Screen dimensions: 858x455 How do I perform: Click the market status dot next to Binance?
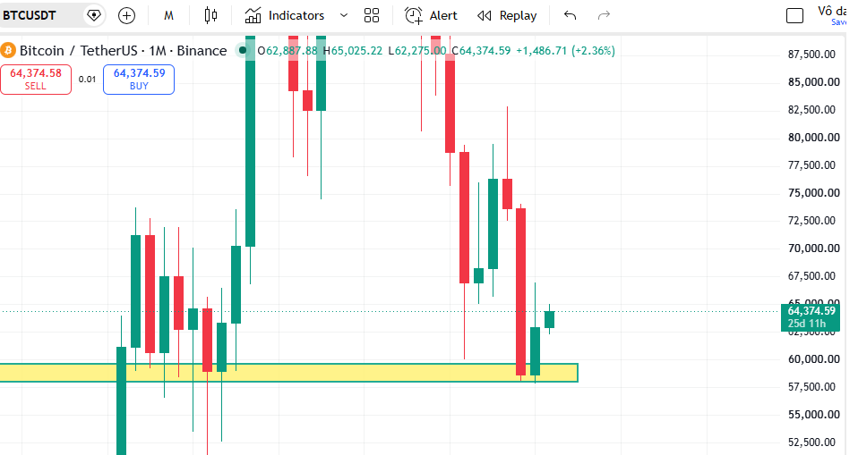(x=243, y=50)
